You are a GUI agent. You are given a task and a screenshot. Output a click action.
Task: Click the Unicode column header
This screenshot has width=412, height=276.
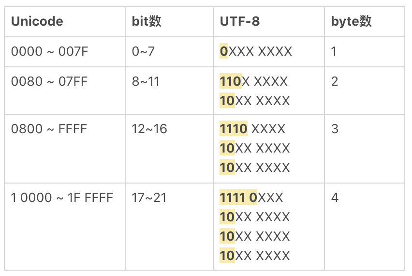click(37, 22)
